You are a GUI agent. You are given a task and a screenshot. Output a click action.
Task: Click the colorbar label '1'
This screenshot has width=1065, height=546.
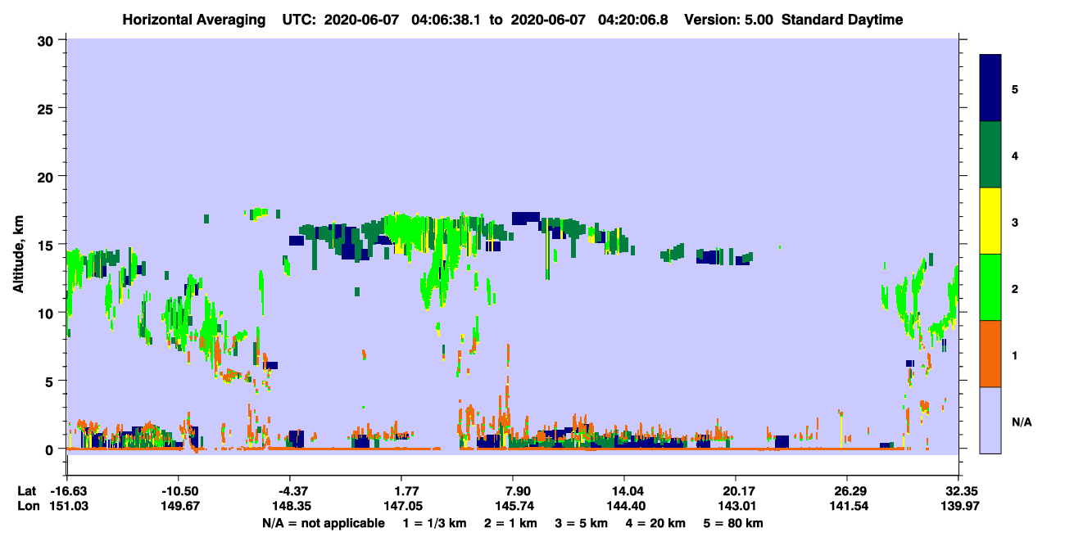point(1015,354)
